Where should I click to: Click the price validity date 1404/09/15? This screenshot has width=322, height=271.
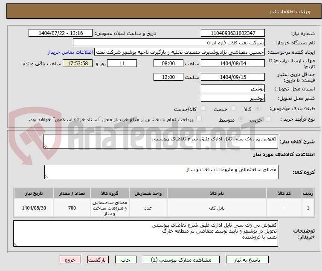click(x=233, y=77)
